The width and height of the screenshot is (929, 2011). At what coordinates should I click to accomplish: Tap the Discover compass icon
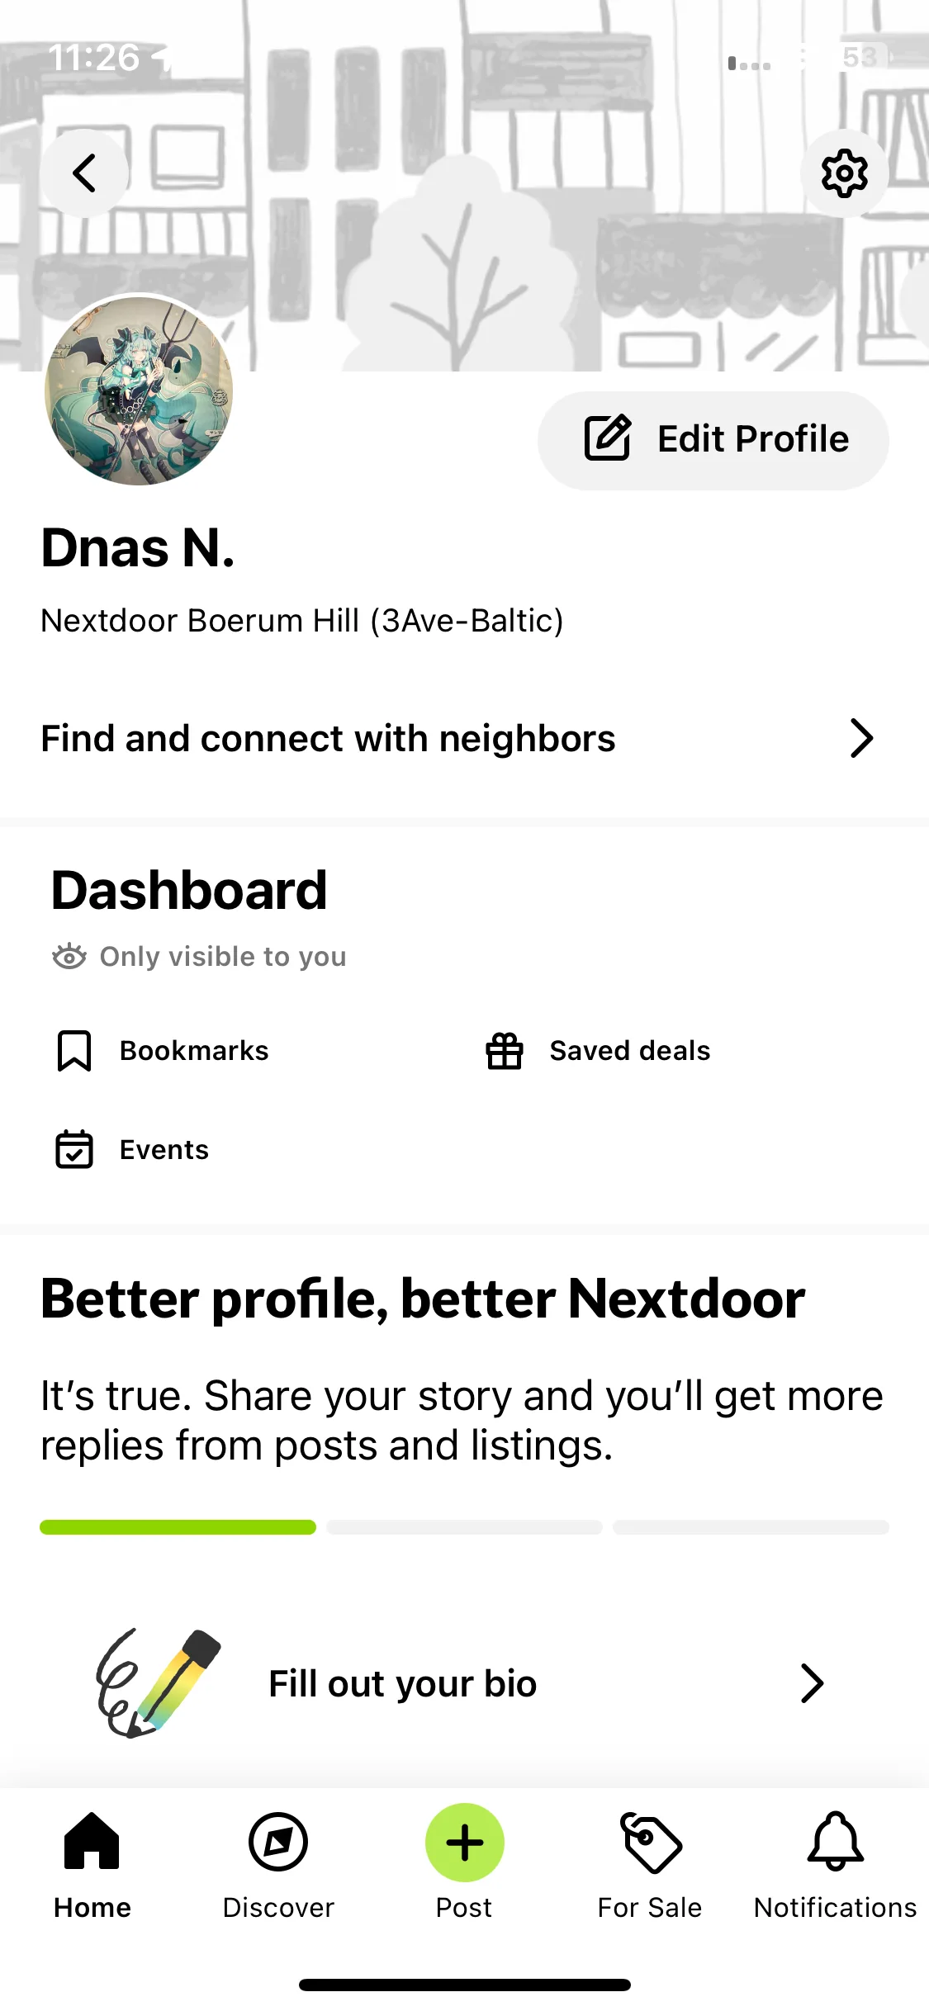(278, 1842)
